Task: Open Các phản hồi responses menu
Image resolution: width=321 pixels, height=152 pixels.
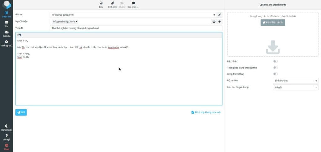Action: 133,5
